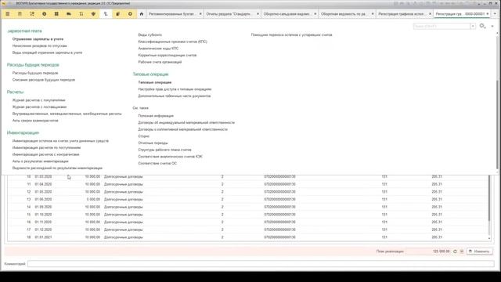Screen dimensions: 501x282
Task: Open 'Списание расходов будущих периодов' link
Action: (44, 80)
